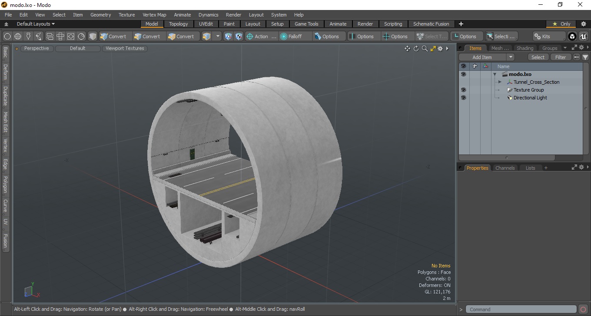Click the curve path tool icon
Image resolution: width=591 pixels, height=316 pixels.
(x=39, y=36)
